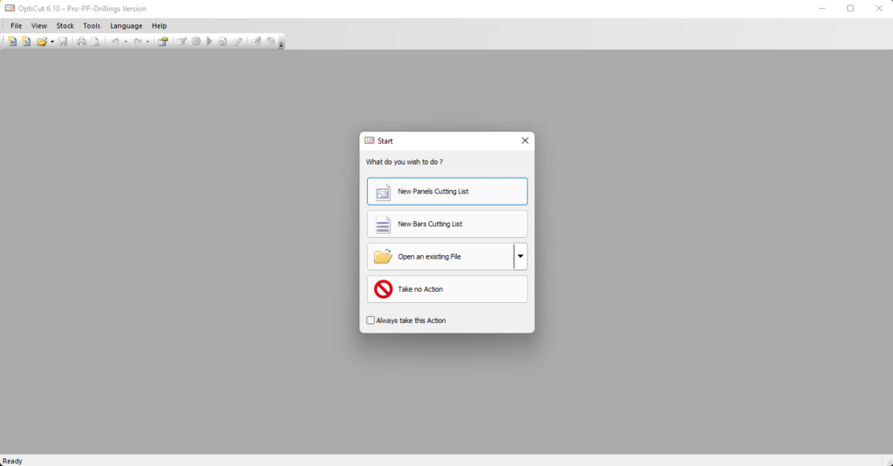Choose New Bars Cutting List

447,224
